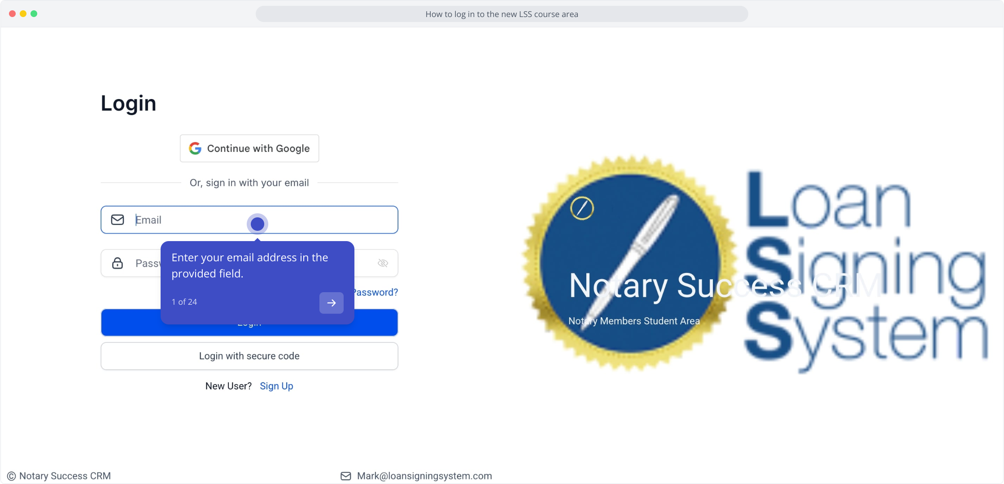
Task: Click the Loan Signing System seal logo
Action: pos(629,264)
